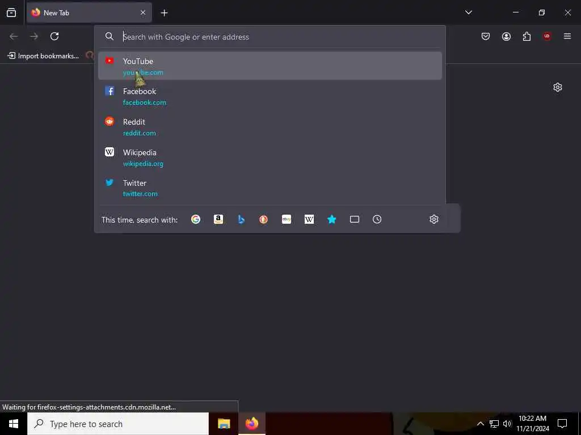Open the Windows notification center icon
This screenshot has width=581, height=435.
click(562, 424)
